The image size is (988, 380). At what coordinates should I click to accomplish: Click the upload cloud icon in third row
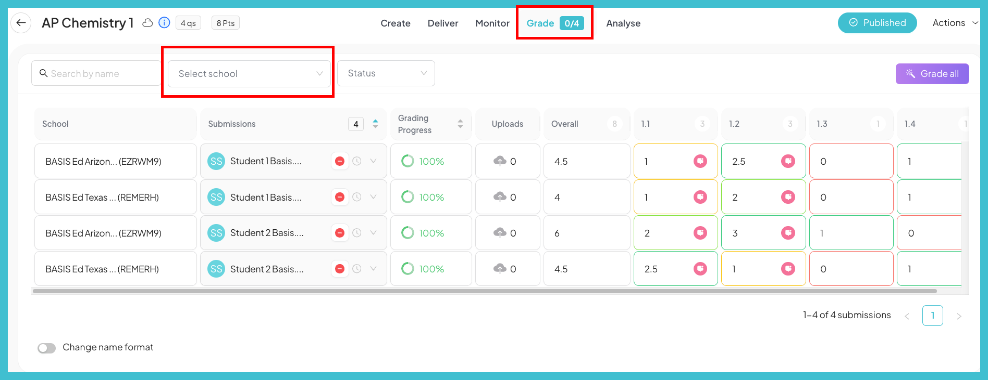[500, 233]
